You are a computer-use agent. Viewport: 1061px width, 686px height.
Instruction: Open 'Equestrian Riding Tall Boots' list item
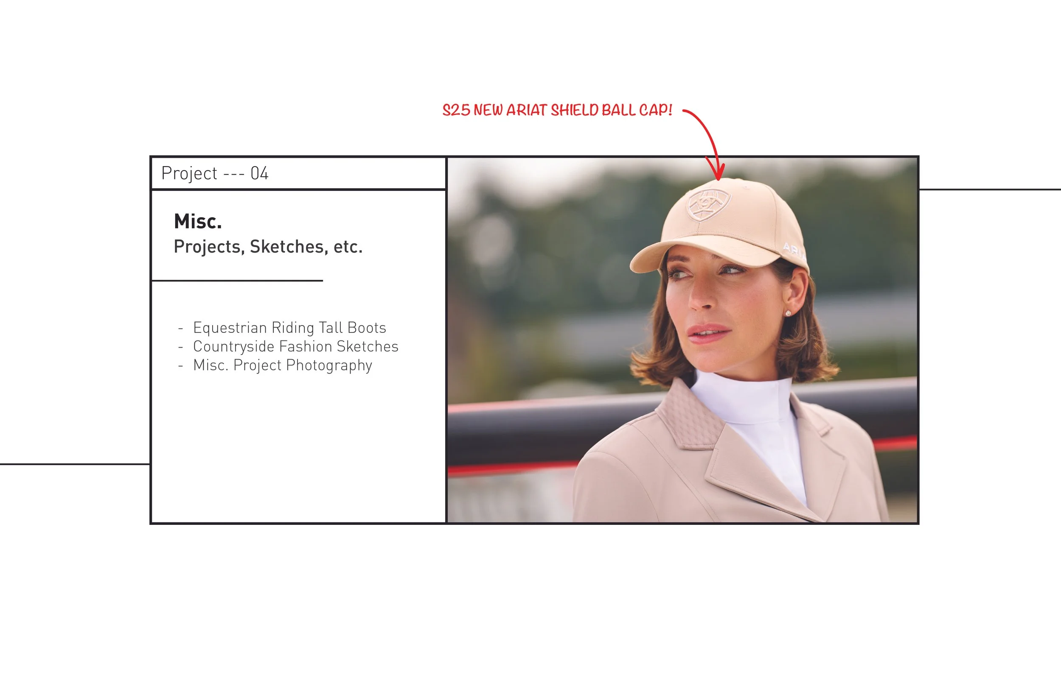pos(289,328)
